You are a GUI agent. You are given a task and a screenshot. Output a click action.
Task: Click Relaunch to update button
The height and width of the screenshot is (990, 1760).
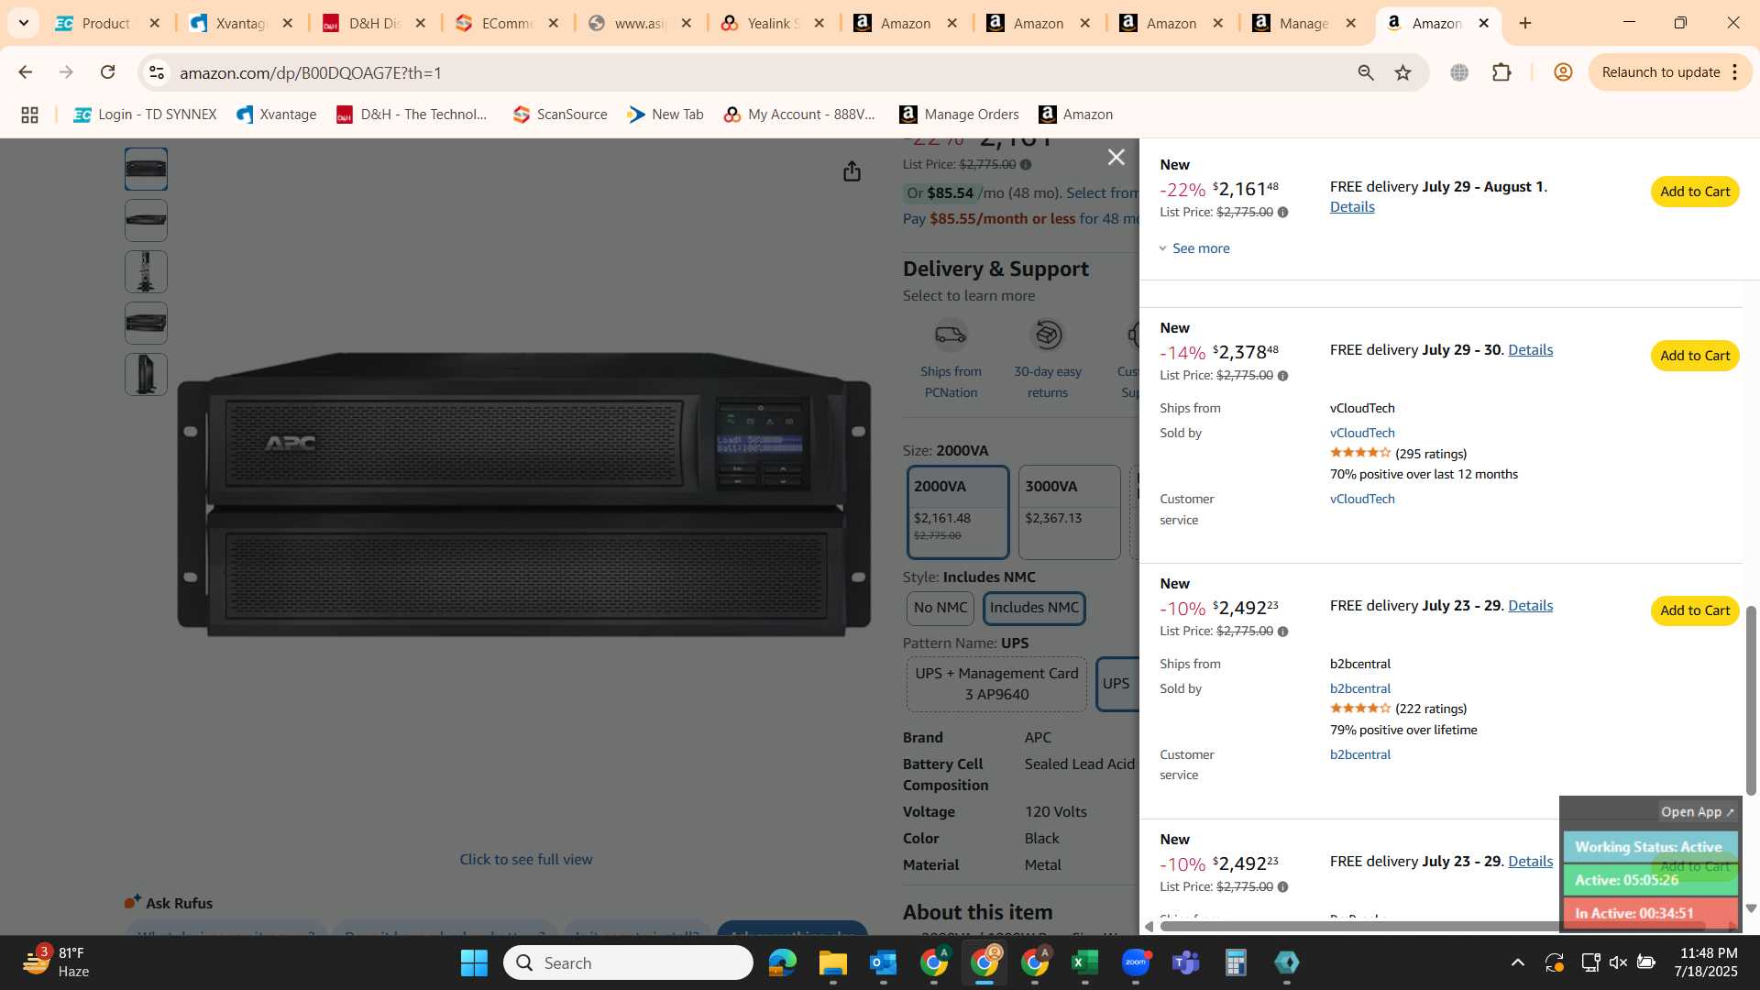[1660, 72]
